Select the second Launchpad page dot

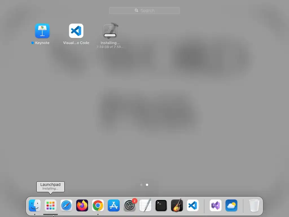[147, 185]
